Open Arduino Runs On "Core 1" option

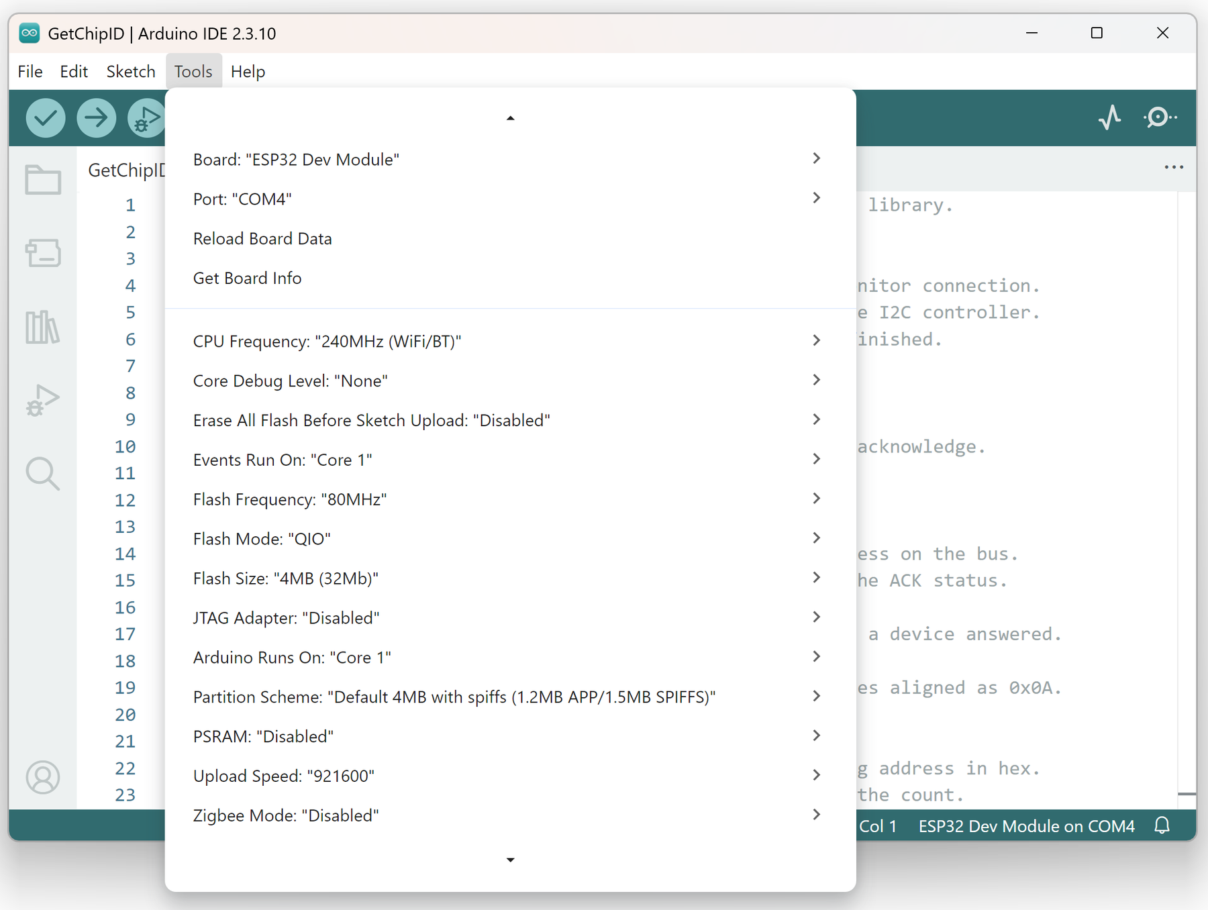click(510, 658)
